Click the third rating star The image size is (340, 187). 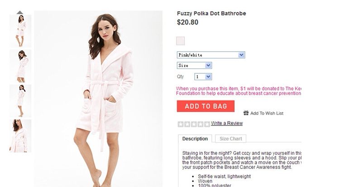pyautogui.click(x=193, y=124)
